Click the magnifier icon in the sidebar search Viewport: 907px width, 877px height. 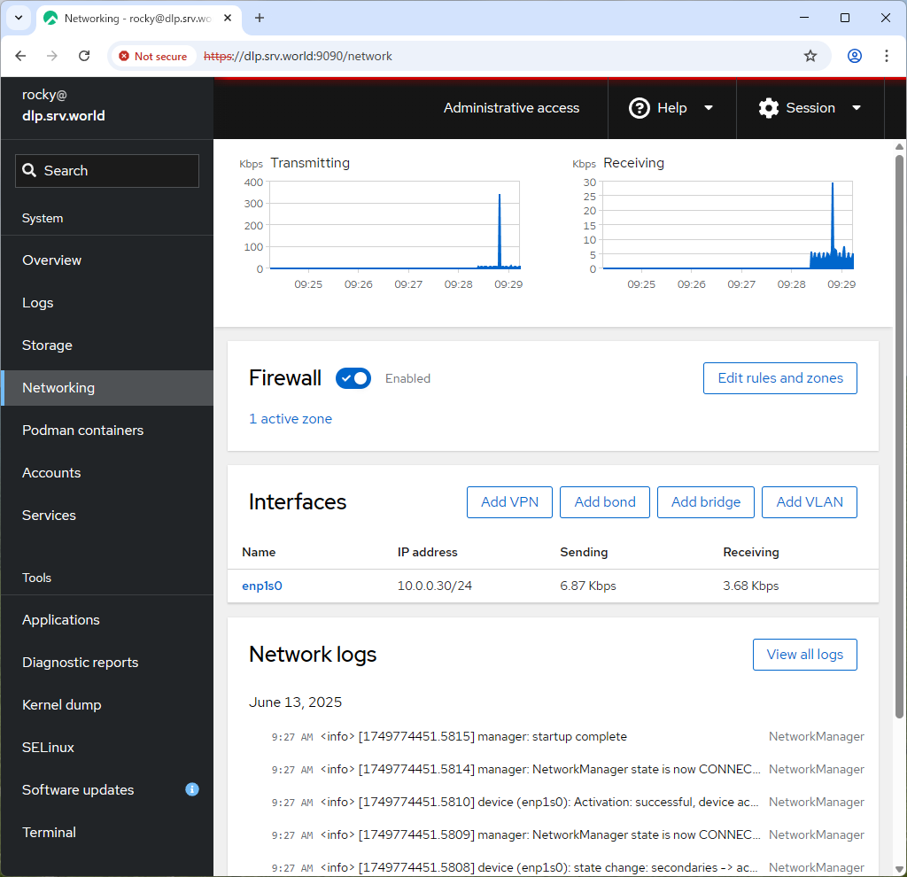(x=30, y=170)
